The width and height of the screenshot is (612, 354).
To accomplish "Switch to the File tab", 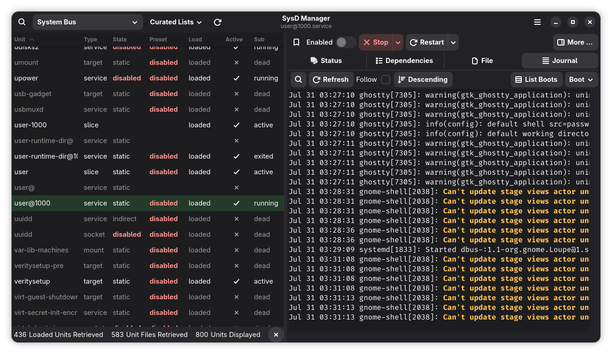I will coord(482,61).
